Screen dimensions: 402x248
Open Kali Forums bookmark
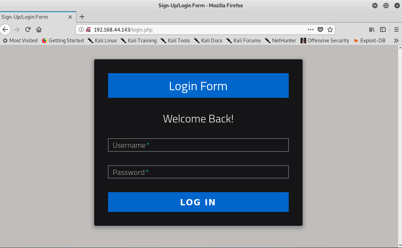pos(243,41)
